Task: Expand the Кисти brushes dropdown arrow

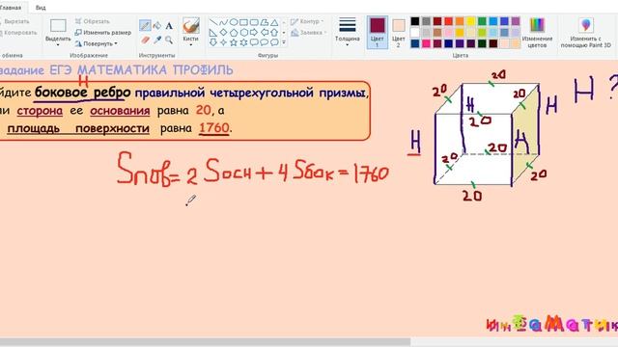Action: [191, 45]
